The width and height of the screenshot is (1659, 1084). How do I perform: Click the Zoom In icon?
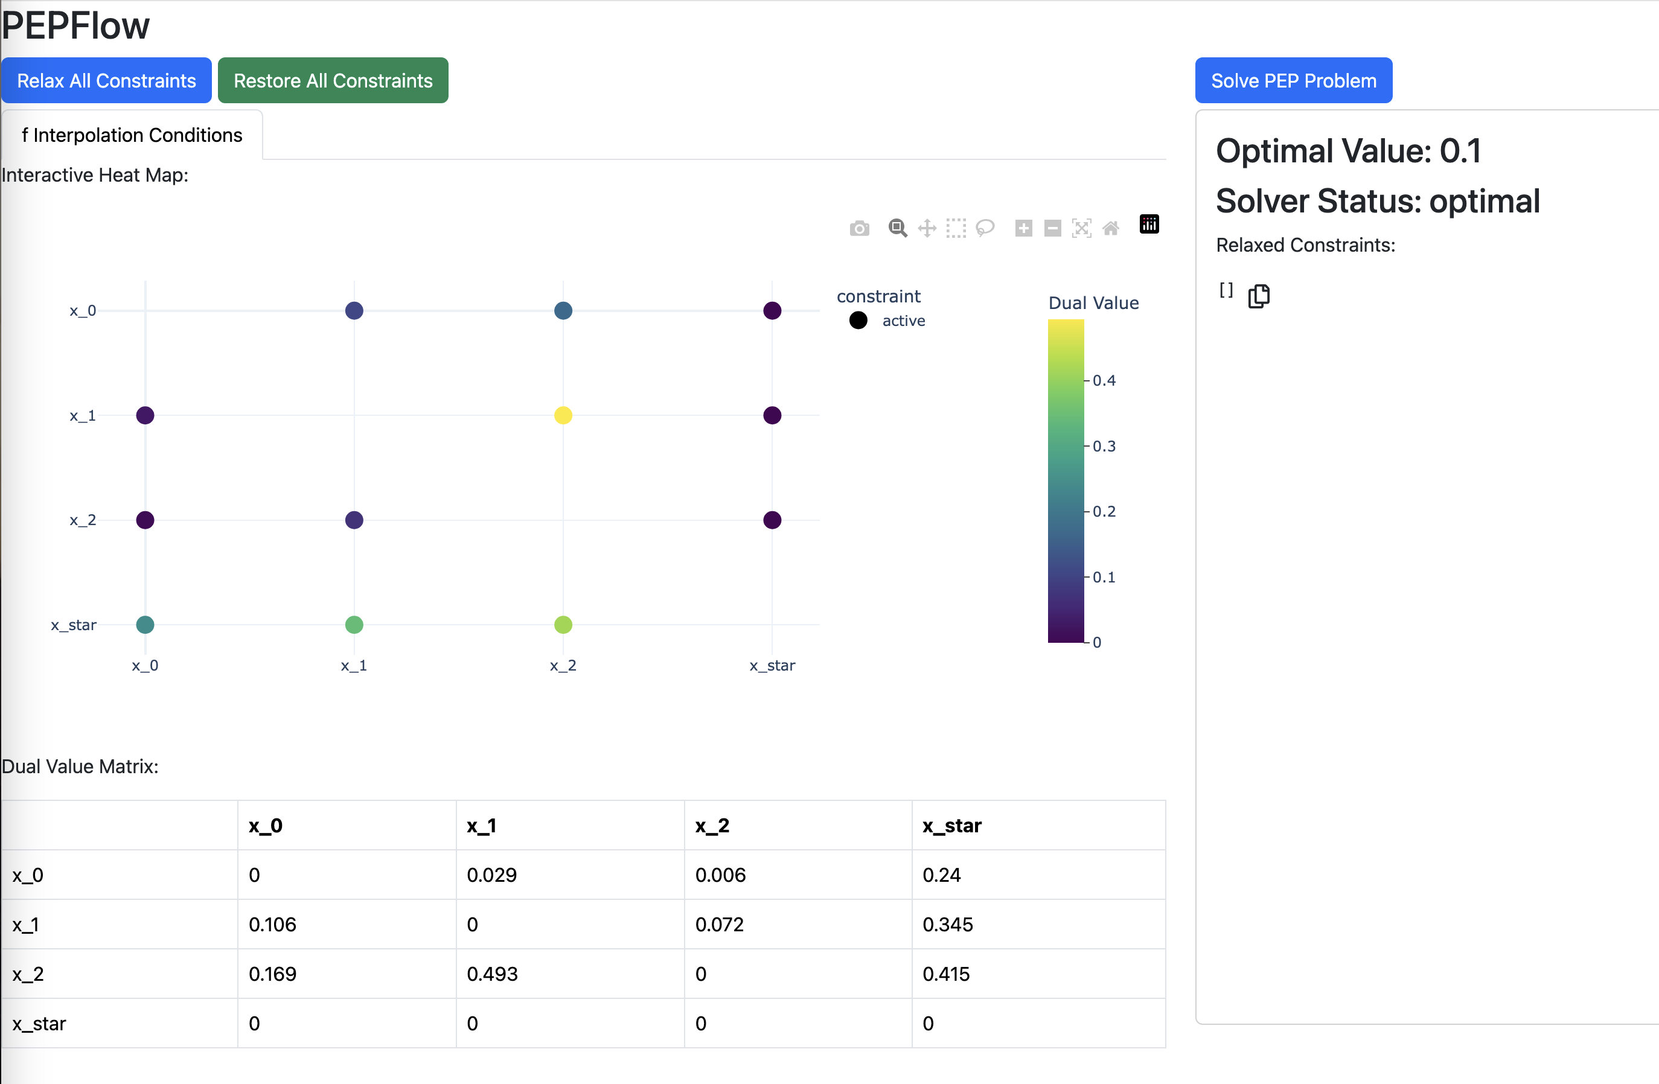[x=1023, y=228]
